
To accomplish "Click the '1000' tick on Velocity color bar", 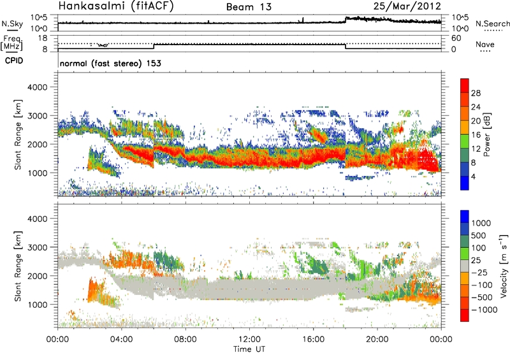I will [481, 223].
